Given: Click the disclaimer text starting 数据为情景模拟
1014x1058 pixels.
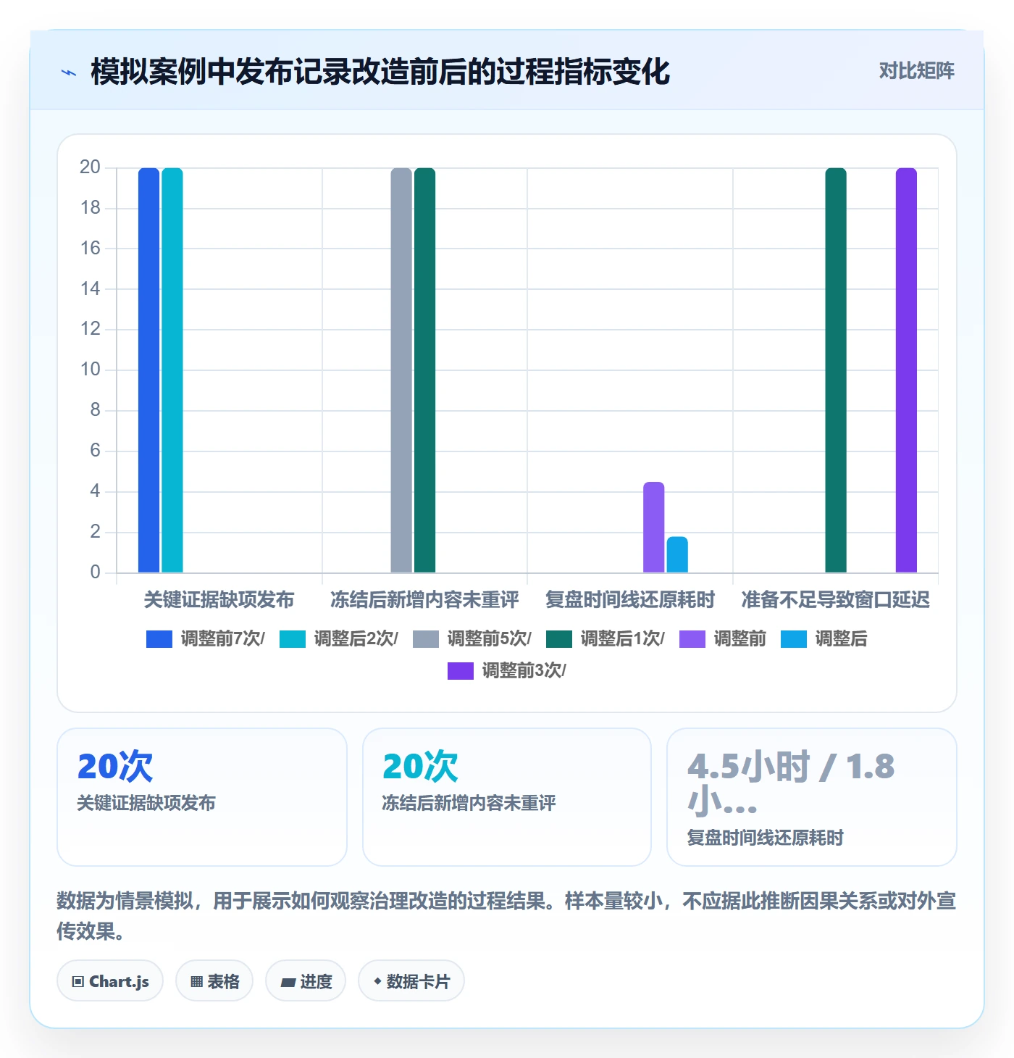Looking at the screenshot, I should coord(506,916).
